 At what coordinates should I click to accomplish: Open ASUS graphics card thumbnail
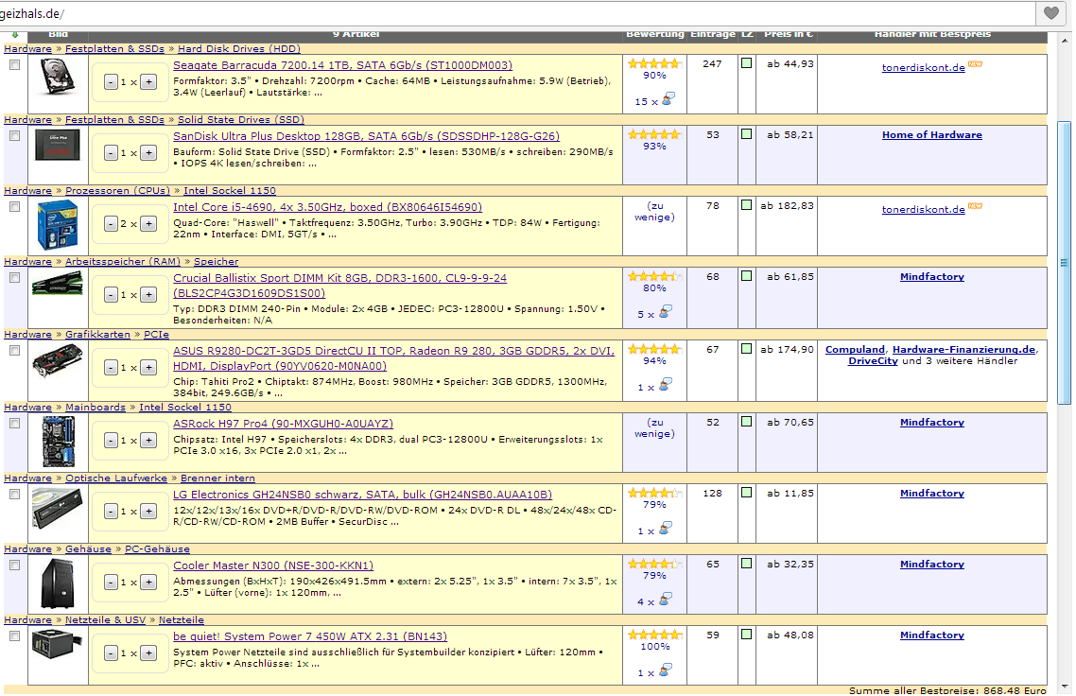click(58, 361)
